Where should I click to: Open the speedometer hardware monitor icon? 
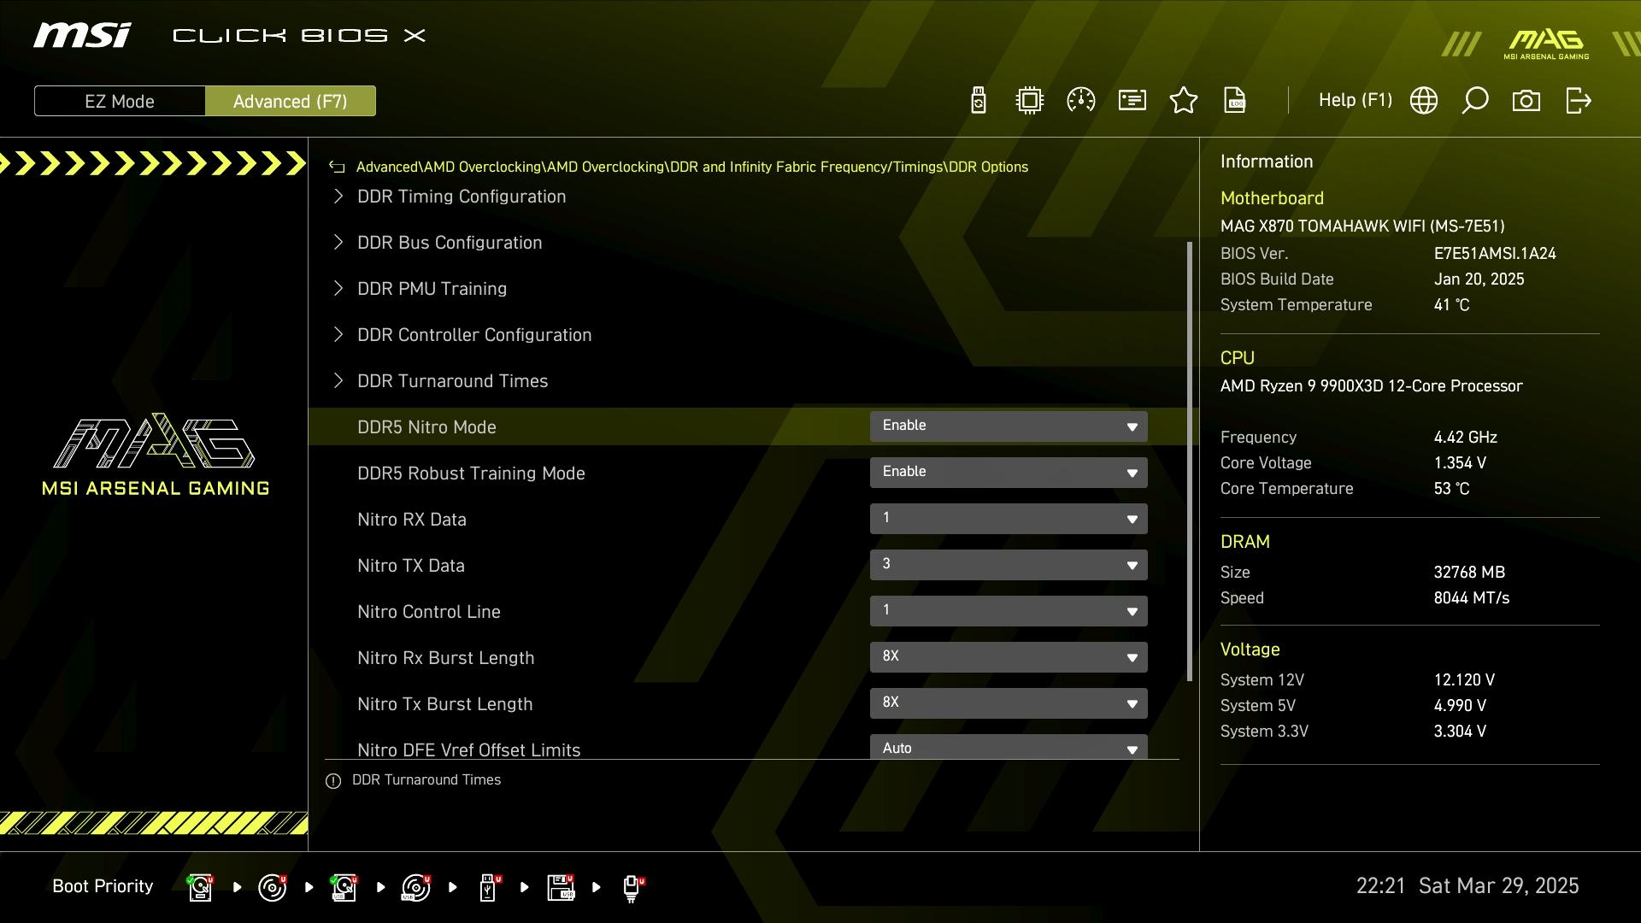click(x=1081, y=101)
